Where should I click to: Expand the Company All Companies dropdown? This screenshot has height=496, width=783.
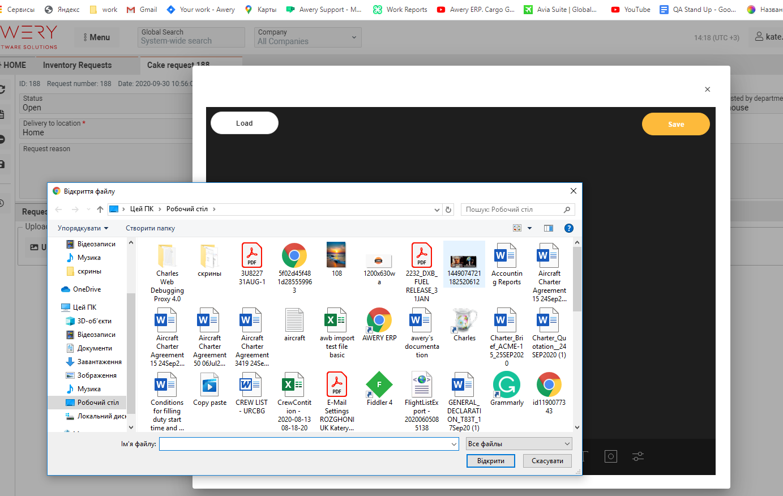click(x=307, y=37)
